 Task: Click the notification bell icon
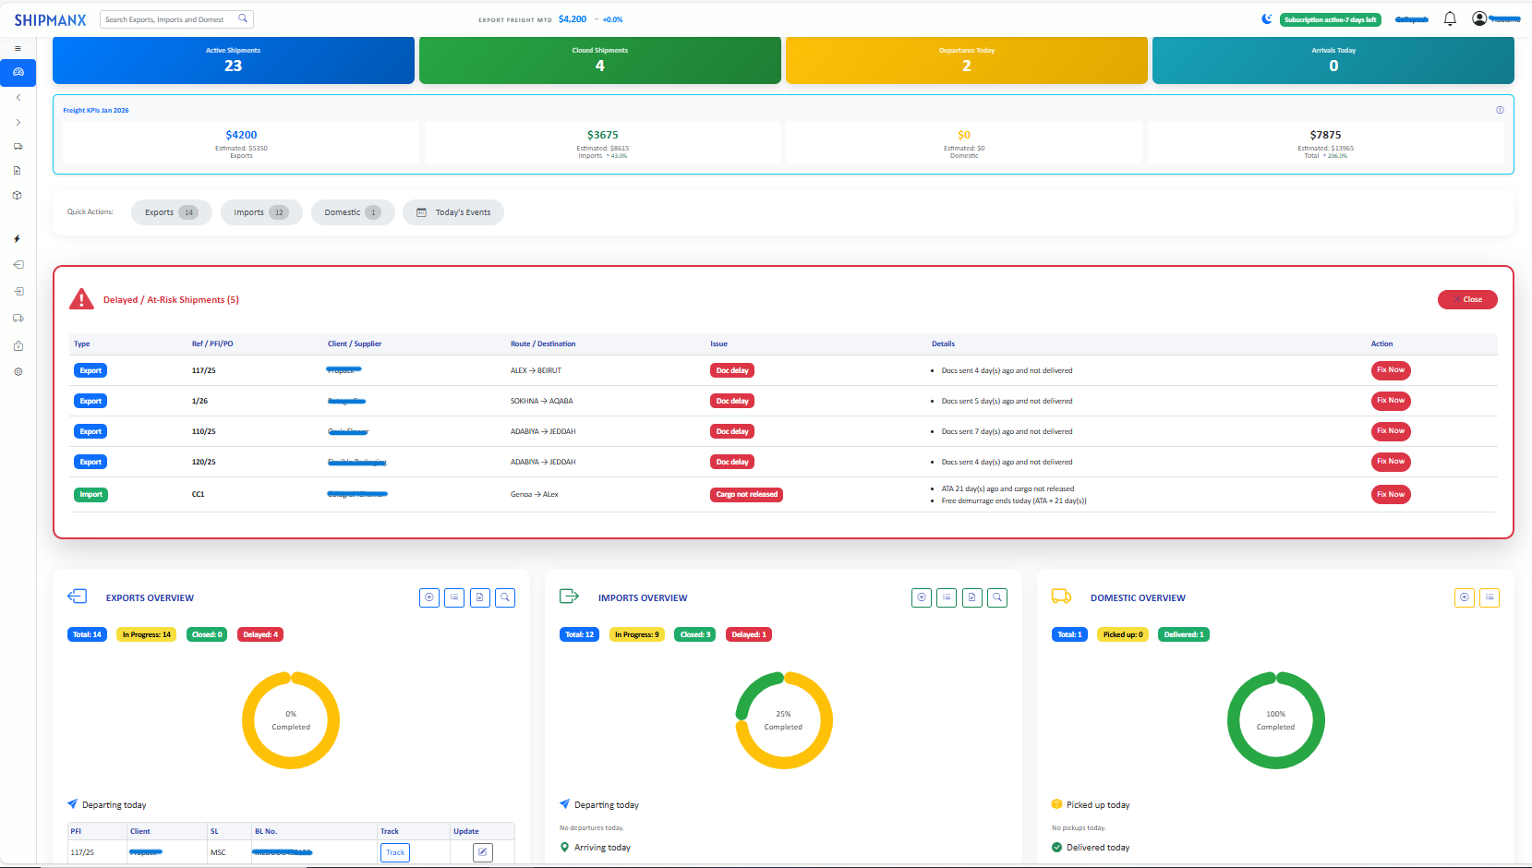click(x=1450, y=18)
